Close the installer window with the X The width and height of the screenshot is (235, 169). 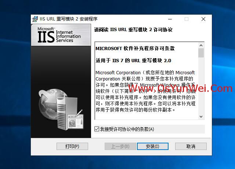coord(203,19)
